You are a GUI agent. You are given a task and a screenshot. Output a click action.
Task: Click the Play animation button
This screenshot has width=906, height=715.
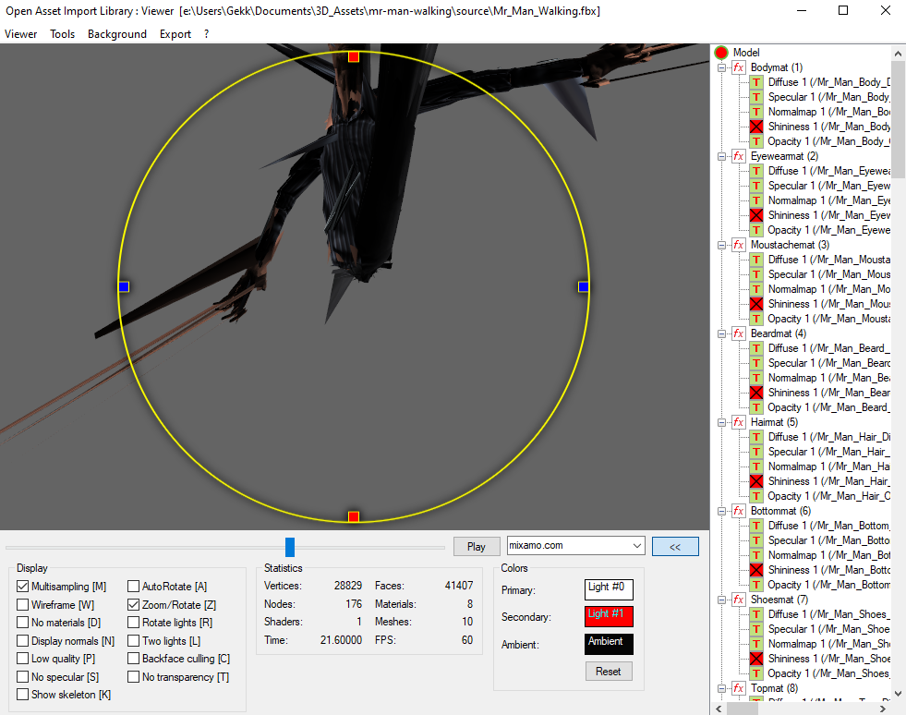point(477,546)
